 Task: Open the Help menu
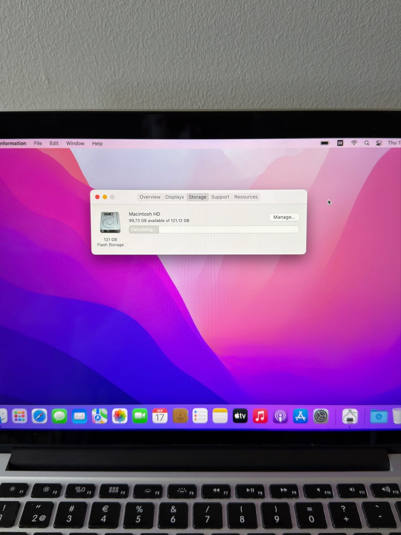pos(97,143)
